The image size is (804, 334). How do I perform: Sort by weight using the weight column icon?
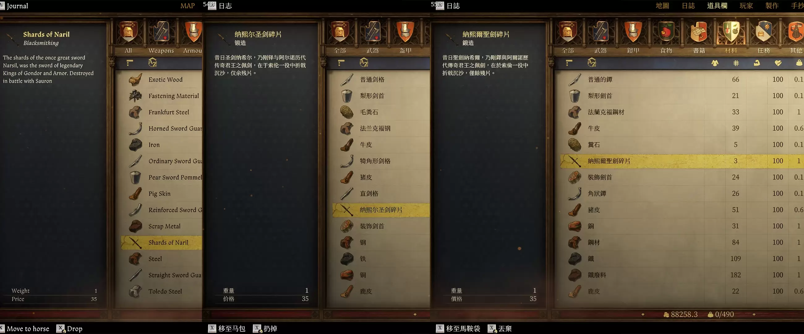pyautogui.click(x=799, y=63)
